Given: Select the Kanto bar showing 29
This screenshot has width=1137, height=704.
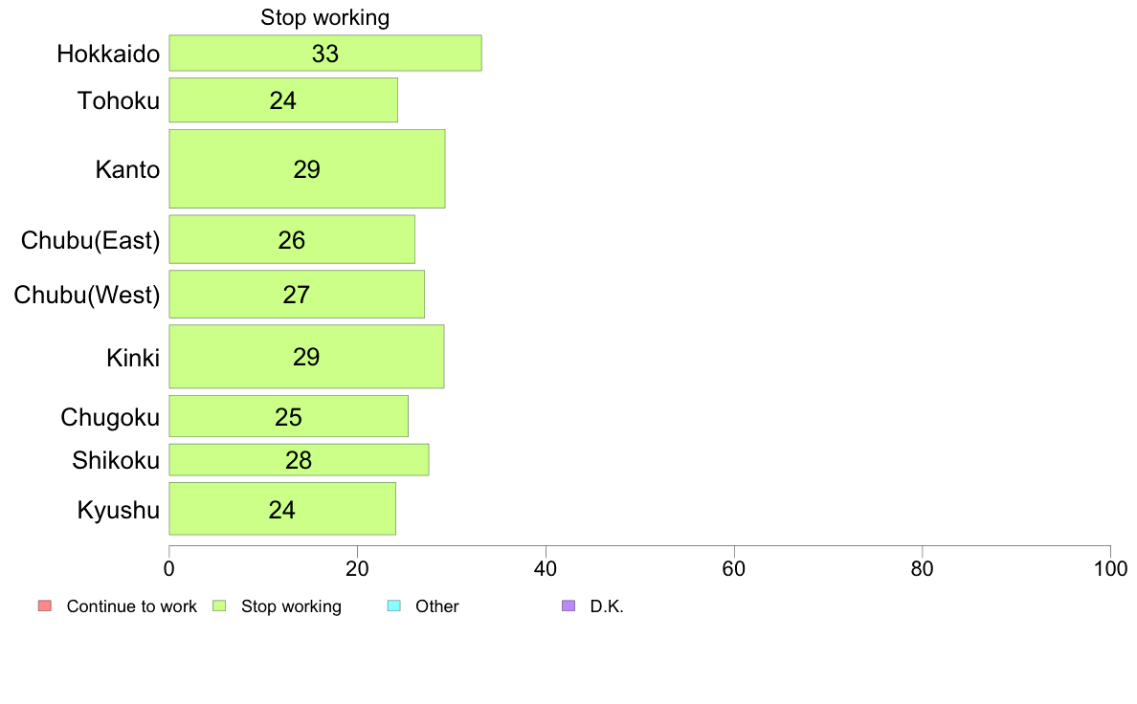Looking at the screenshot, I should coord(307,169).
